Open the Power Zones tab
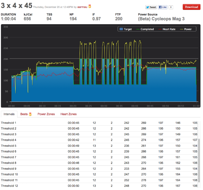Image resolution: width=203 pixels, height=190 pixels. [x=46, y=114]
